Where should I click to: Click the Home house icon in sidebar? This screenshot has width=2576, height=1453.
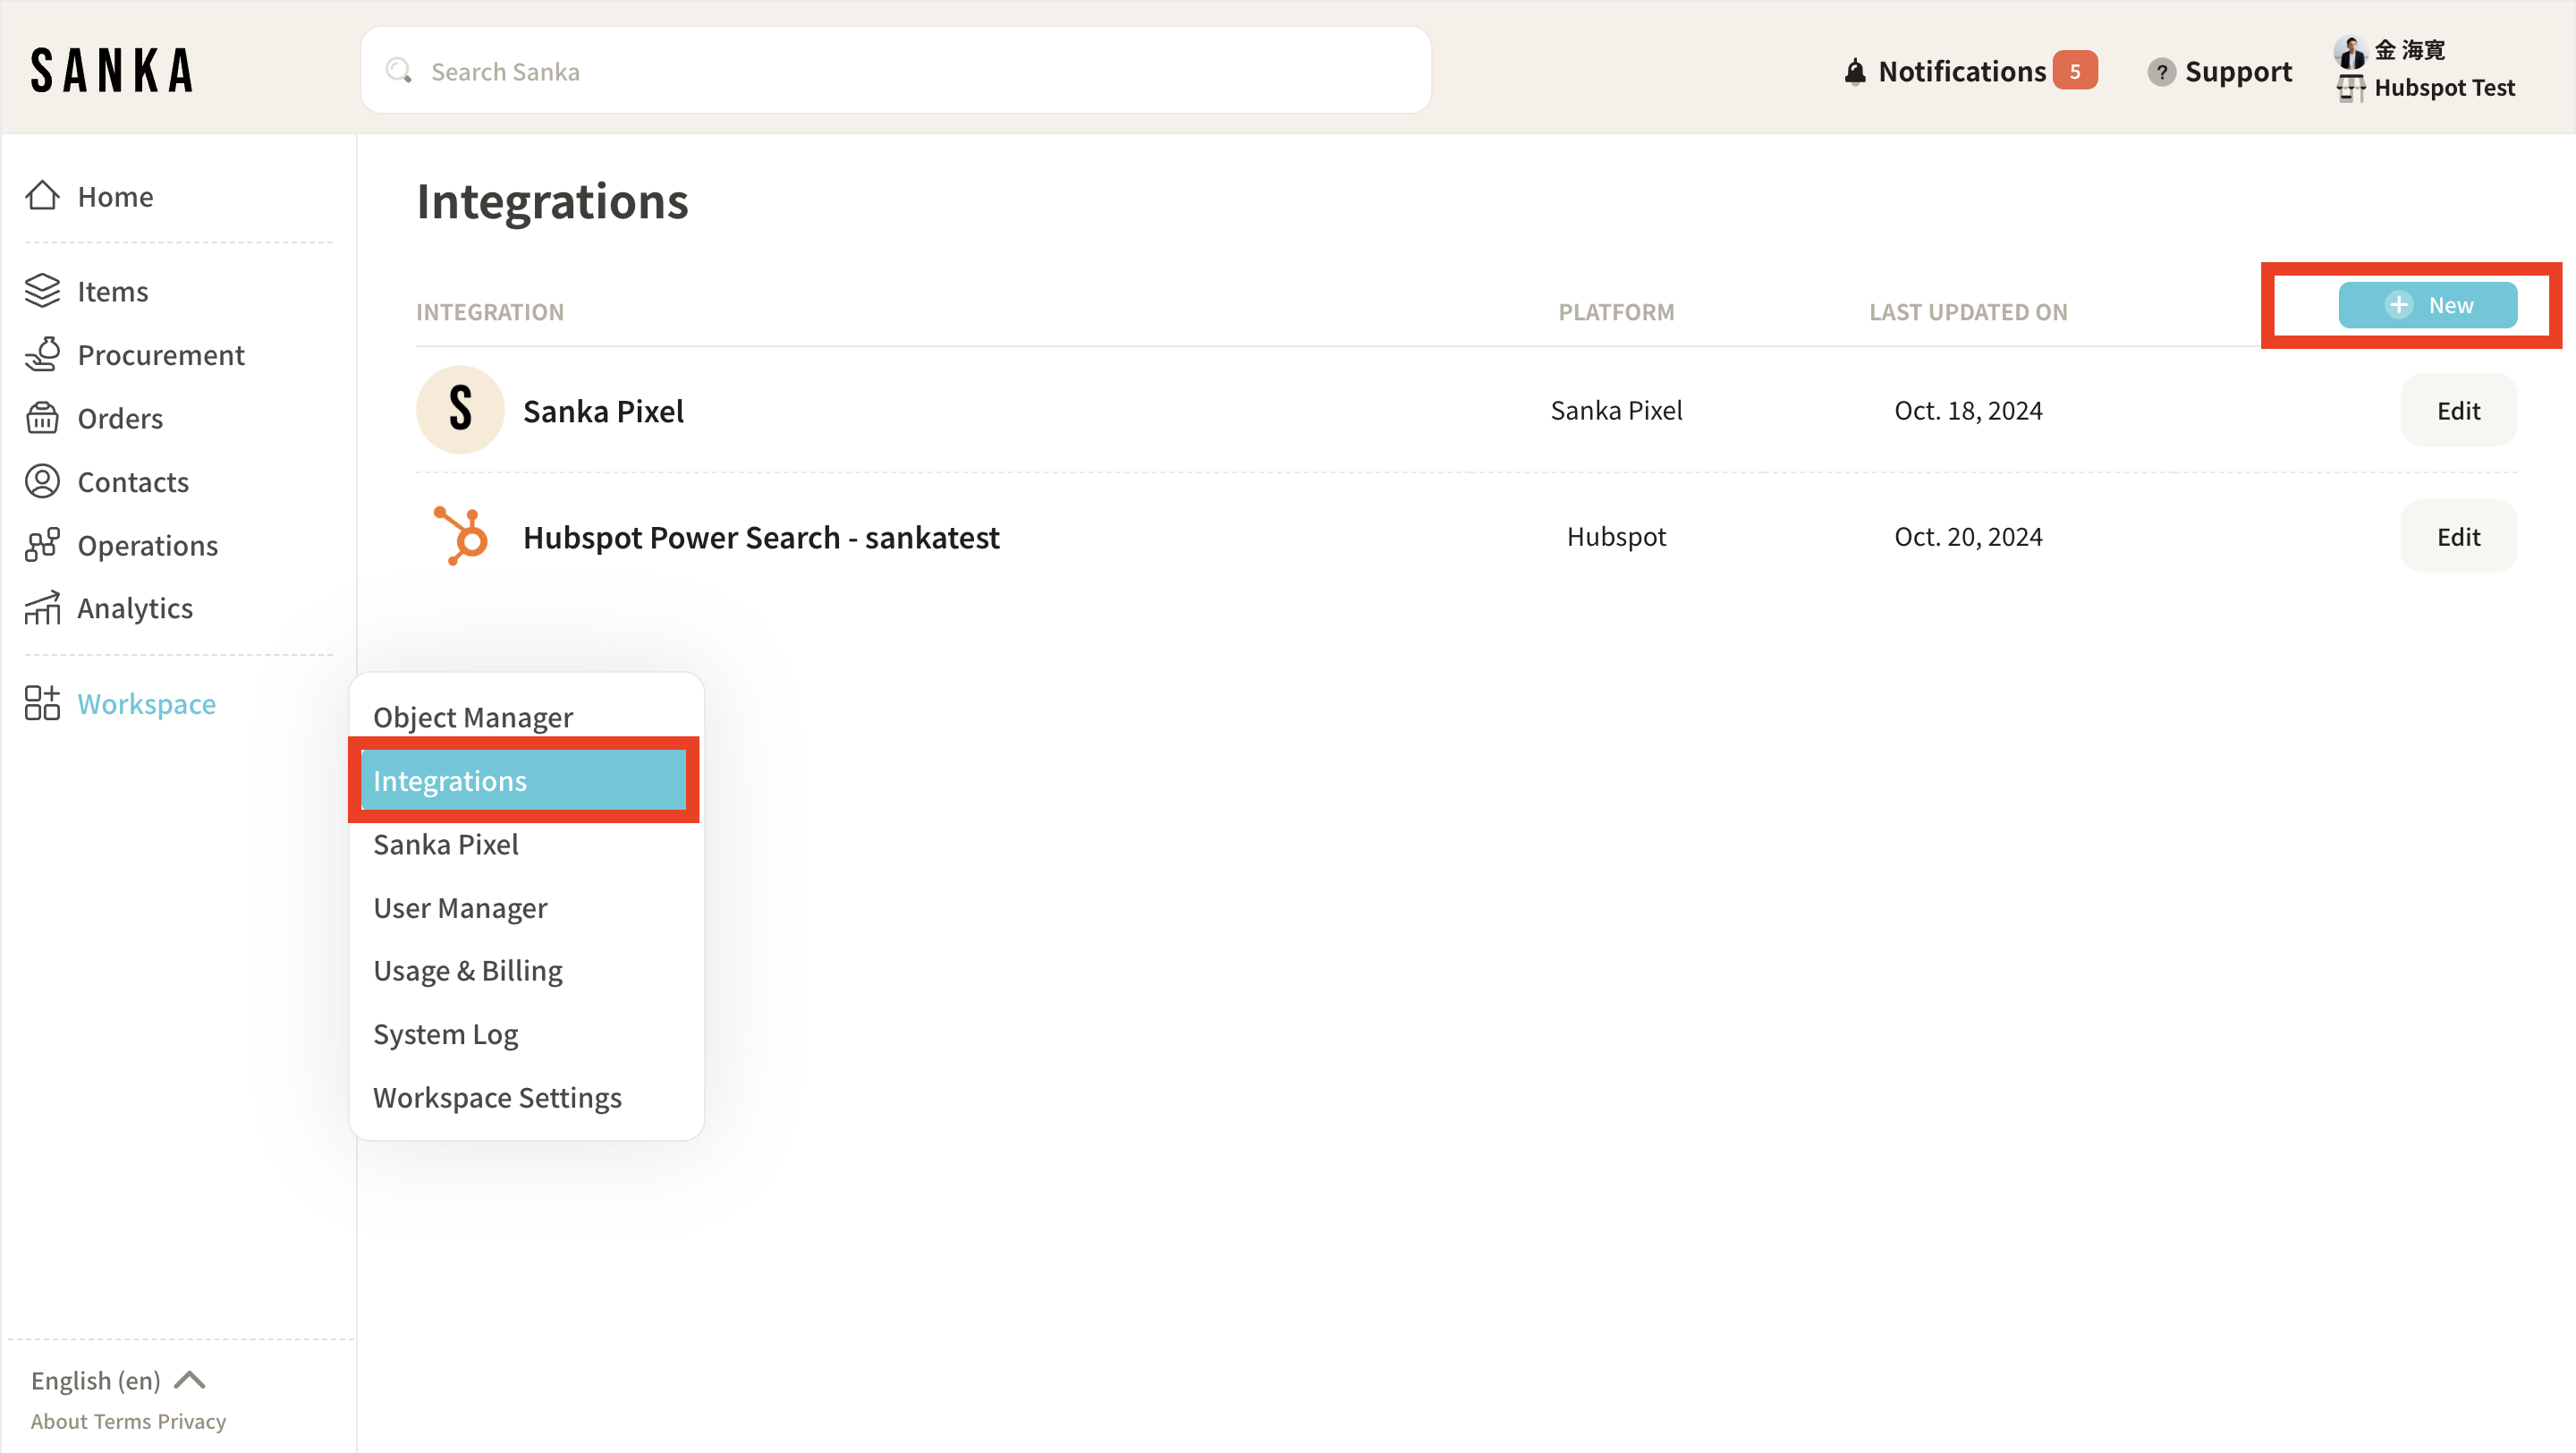coord(42,196)
